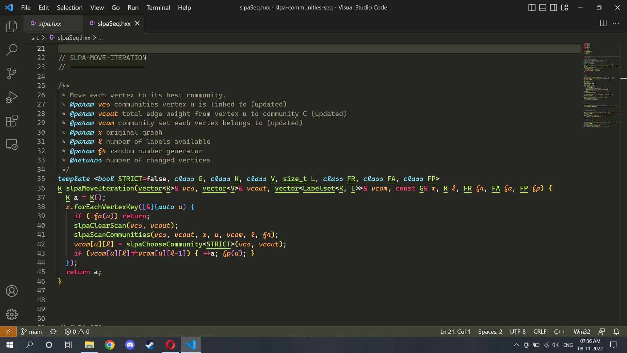Open the Terminal menu
The image size is (627, 353).
(x=158, y=8)
